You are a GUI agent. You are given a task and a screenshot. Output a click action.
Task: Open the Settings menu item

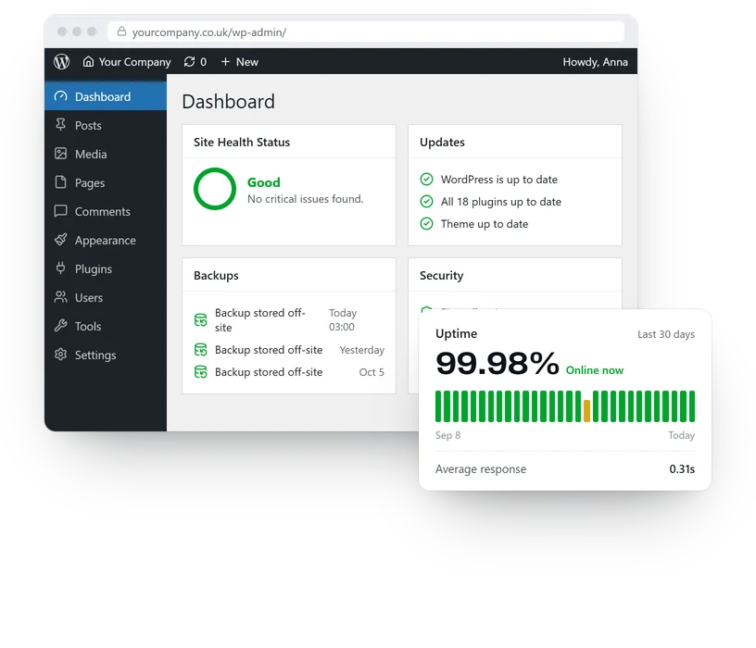pos(106,355)
